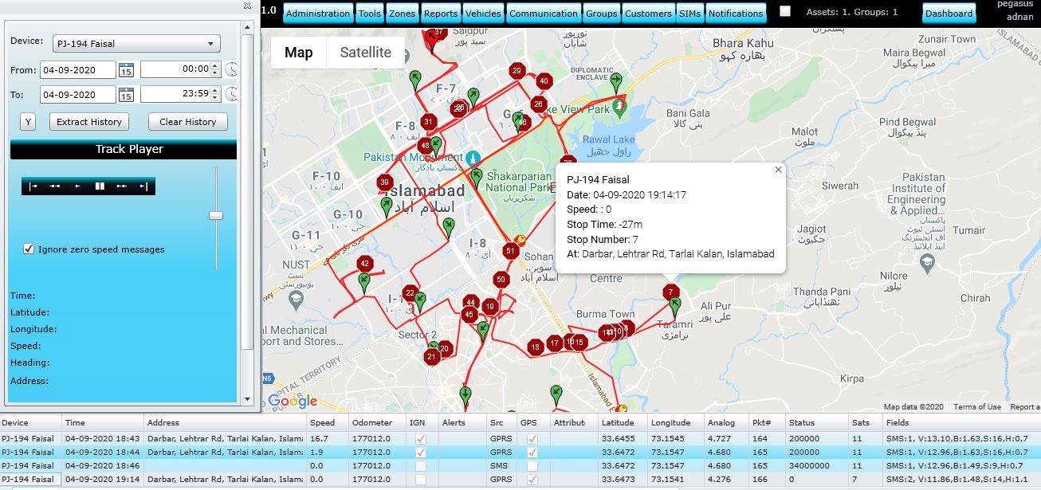
Task: Pause the track playback
Action: pos(100,186)
